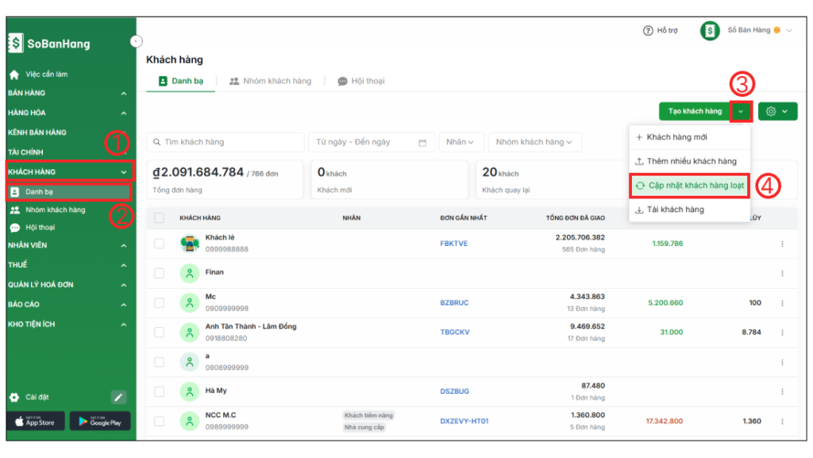Click the sidebar collapse arrow icon
813x458 pixels.
click(x=136, y=40)
